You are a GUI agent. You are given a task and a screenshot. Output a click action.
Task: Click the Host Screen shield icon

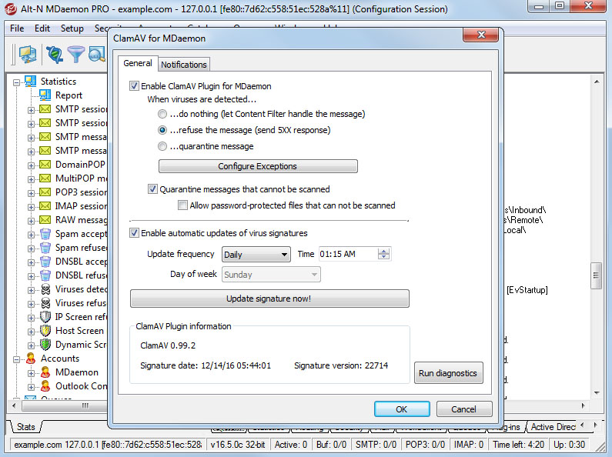coord(45,331)
